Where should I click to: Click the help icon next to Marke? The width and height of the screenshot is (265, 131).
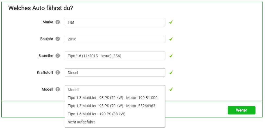click(57, 22)
